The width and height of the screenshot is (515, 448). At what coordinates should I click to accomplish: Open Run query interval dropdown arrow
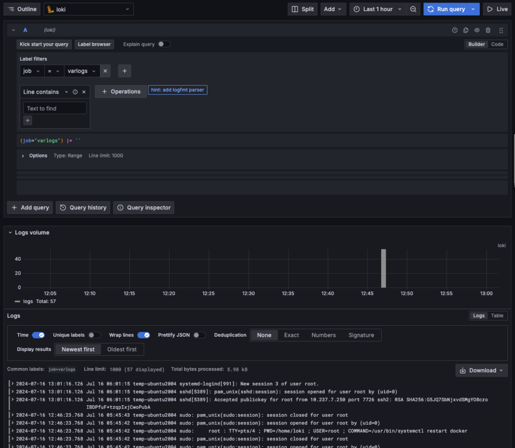pos(473,9)
